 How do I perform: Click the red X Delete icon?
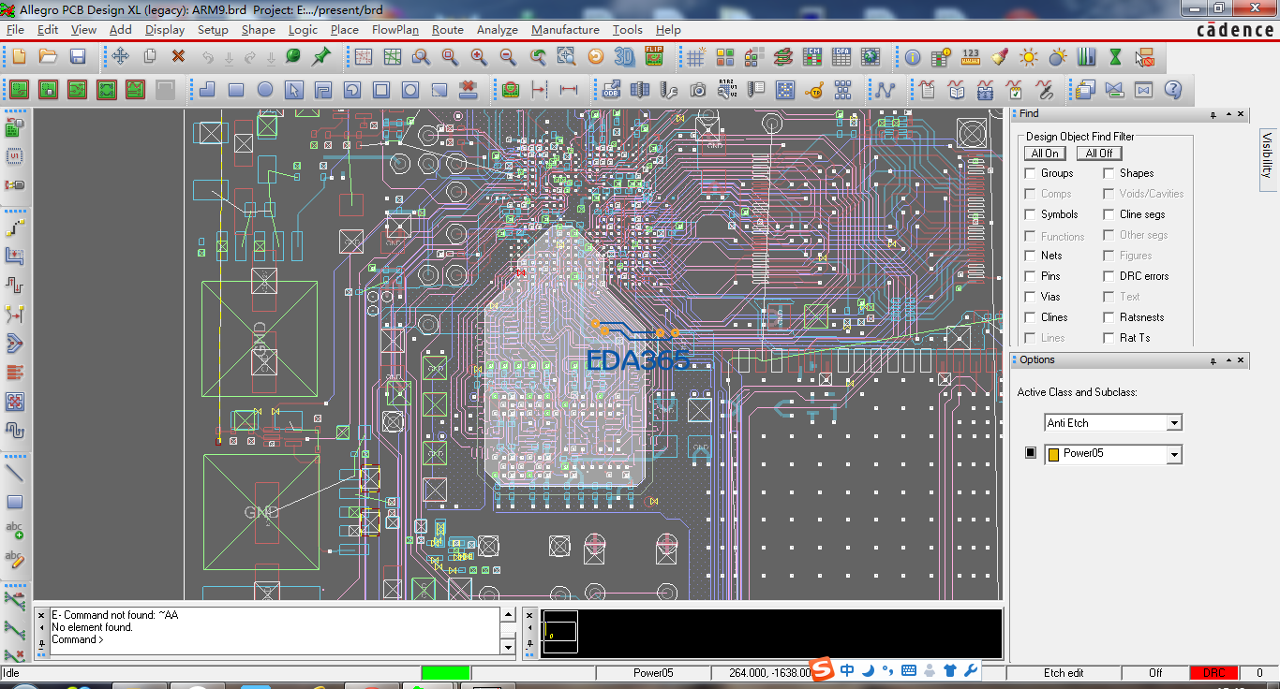[178, 57]
